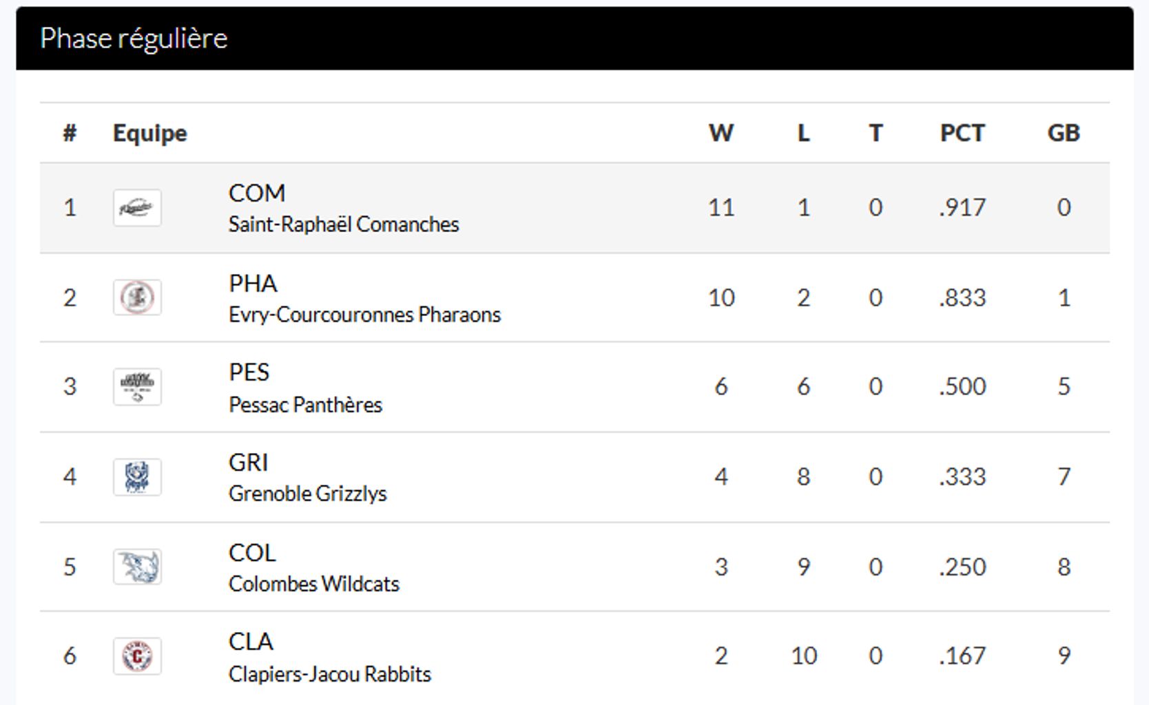Image resolution: width=1149 pixels, height=705 pixels.
Task: Click the Clapiers-Jacou Rabbits team logo
Action: pos(137,656)
